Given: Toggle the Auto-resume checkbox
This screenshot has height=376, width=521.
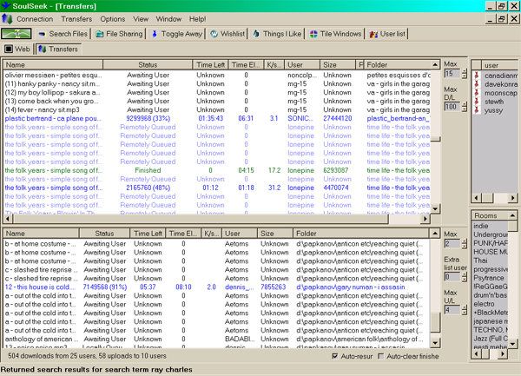Looking at the screenshot, I should [335, 356].
